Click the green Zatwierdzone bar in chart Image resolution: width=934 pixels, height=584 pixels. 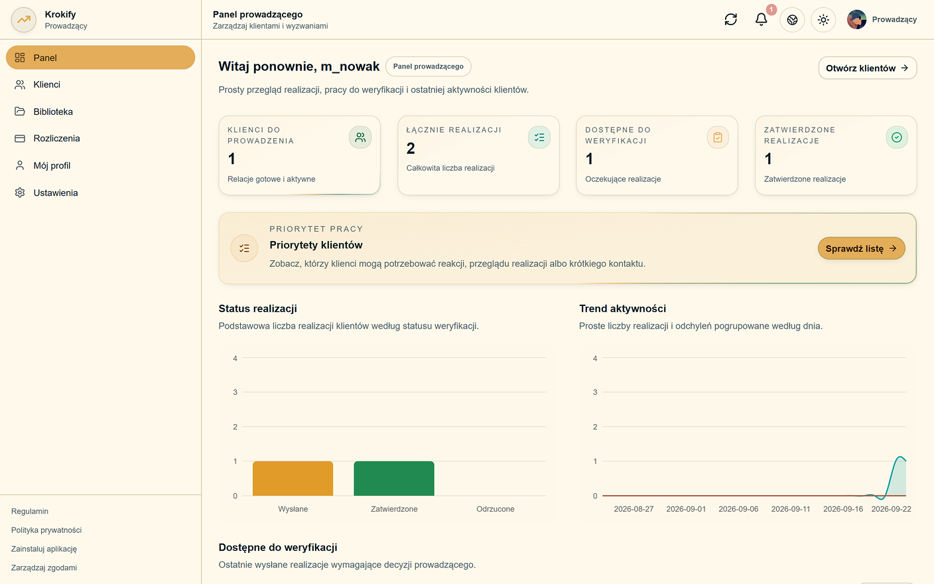394,478
